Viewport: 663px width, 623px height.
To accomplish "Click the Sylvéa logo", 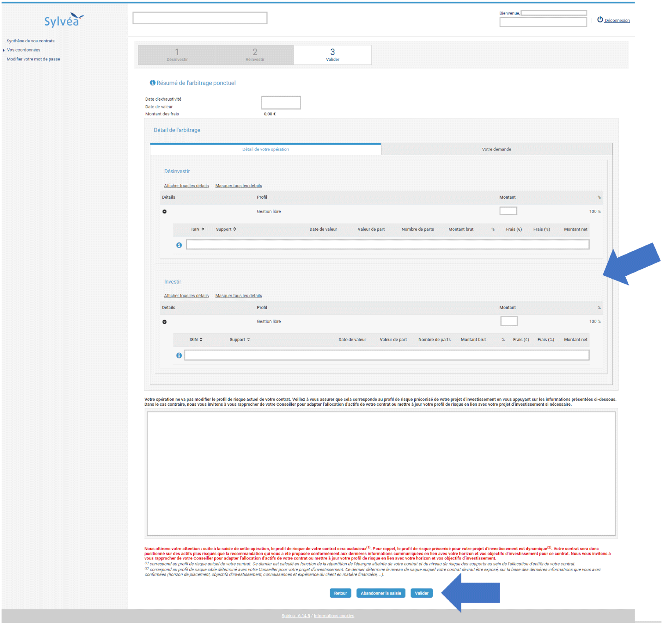I will click(x=64, y=20).
